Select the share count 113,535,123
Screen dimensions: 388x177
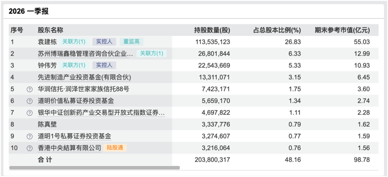(x=213, y=42)
